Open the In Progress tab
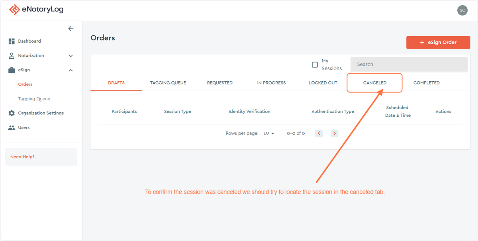This screenshot has width=478, height=241. point(271,83)
